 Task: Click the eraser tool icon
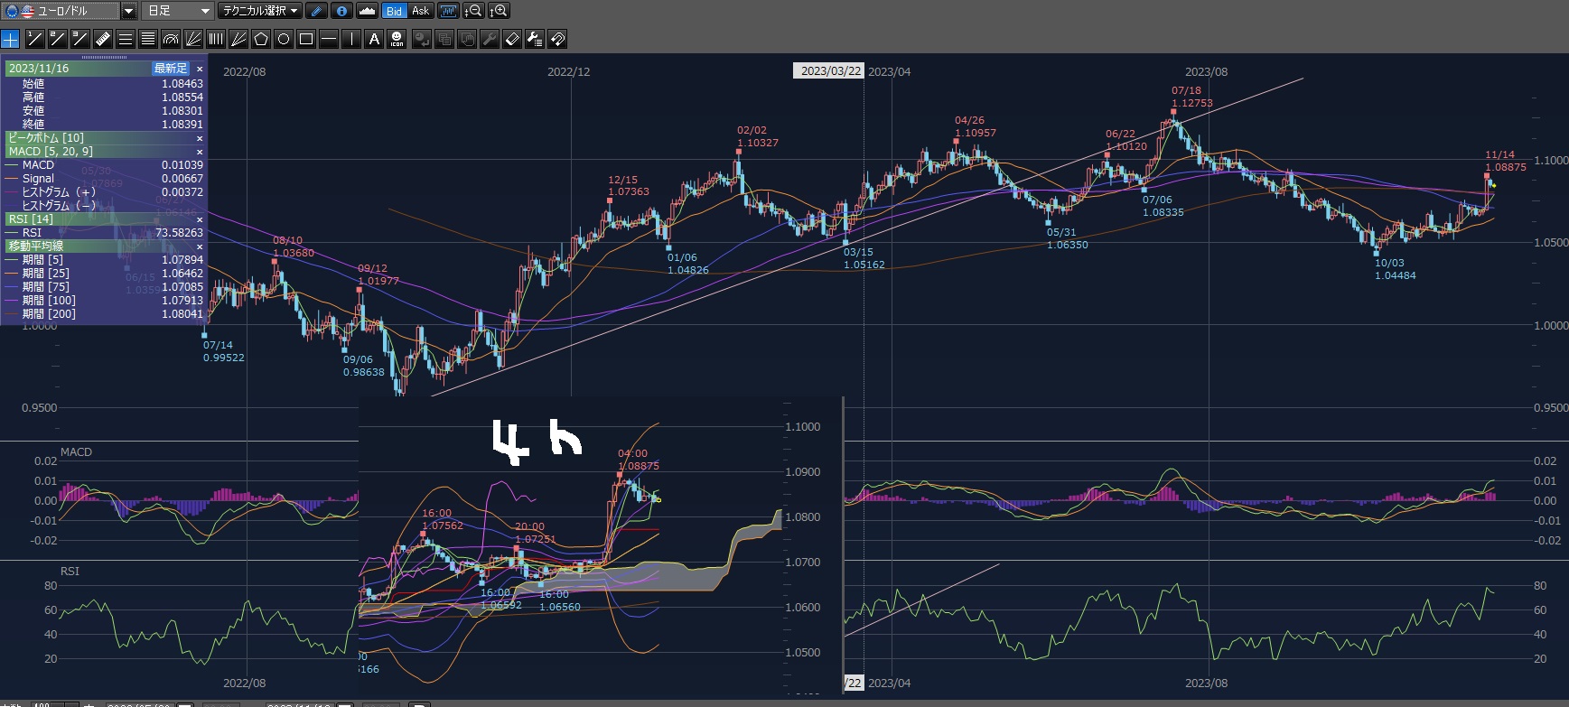(x=512, y=39)
